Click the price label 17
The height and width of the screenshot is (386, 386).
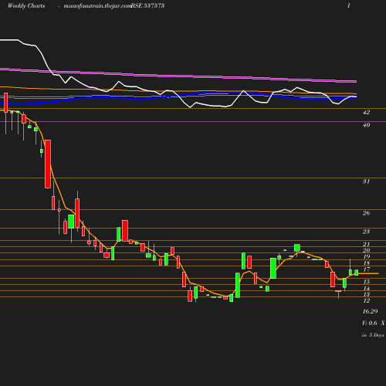pyautogui.click(x=367, y=269)
